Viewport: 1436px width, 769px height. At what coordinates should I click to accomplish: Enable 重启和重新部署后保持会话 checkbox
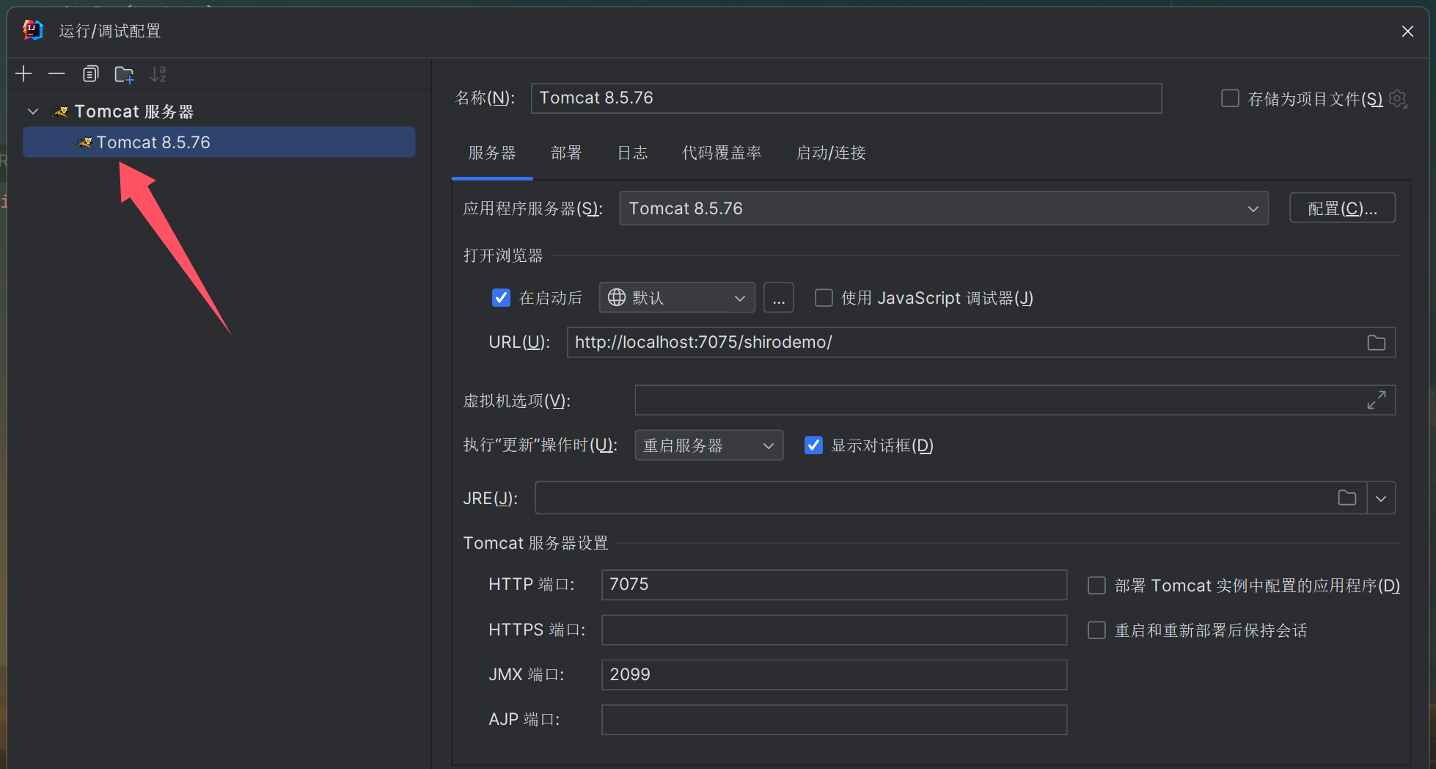(1096, 630)
